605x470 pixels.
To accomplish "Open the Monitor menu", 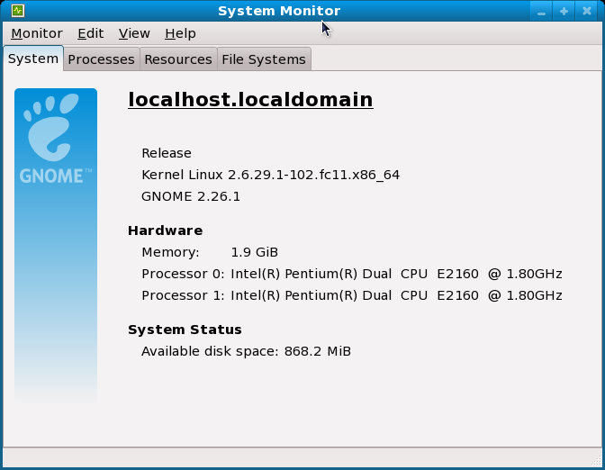I will [37, 33].
